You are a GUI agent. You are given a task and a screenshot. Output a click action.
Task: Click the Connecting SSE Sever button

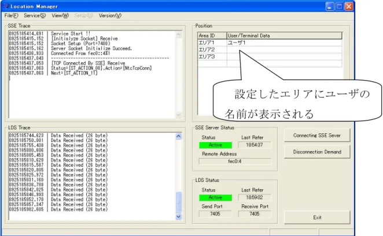click(317, 136)
